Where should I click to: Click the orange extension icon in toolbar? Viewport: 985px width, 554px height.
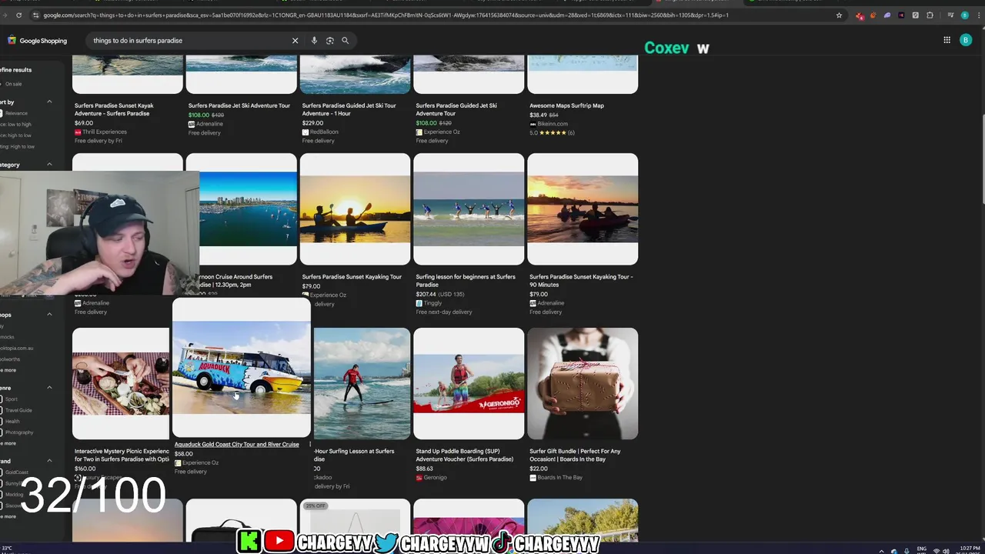[873, 15]
